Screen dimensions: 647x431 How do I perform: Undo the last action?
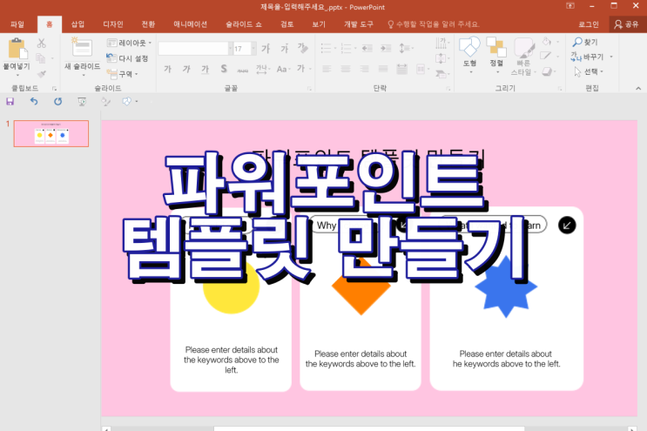click(34, 102)
